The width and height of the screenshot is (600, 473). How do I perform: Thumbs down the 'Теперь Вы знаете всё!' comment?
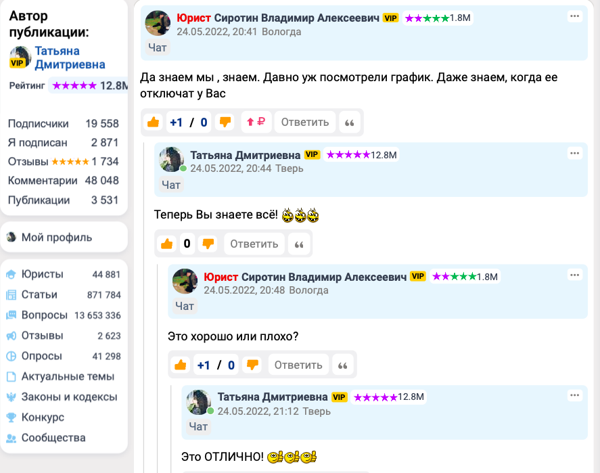tap(208, 244)
